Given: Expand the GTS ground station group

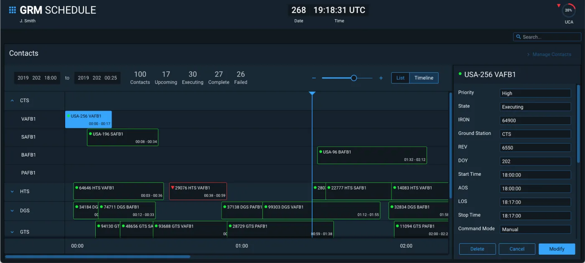Looking at the screenshot, I should tap(12, 232).
